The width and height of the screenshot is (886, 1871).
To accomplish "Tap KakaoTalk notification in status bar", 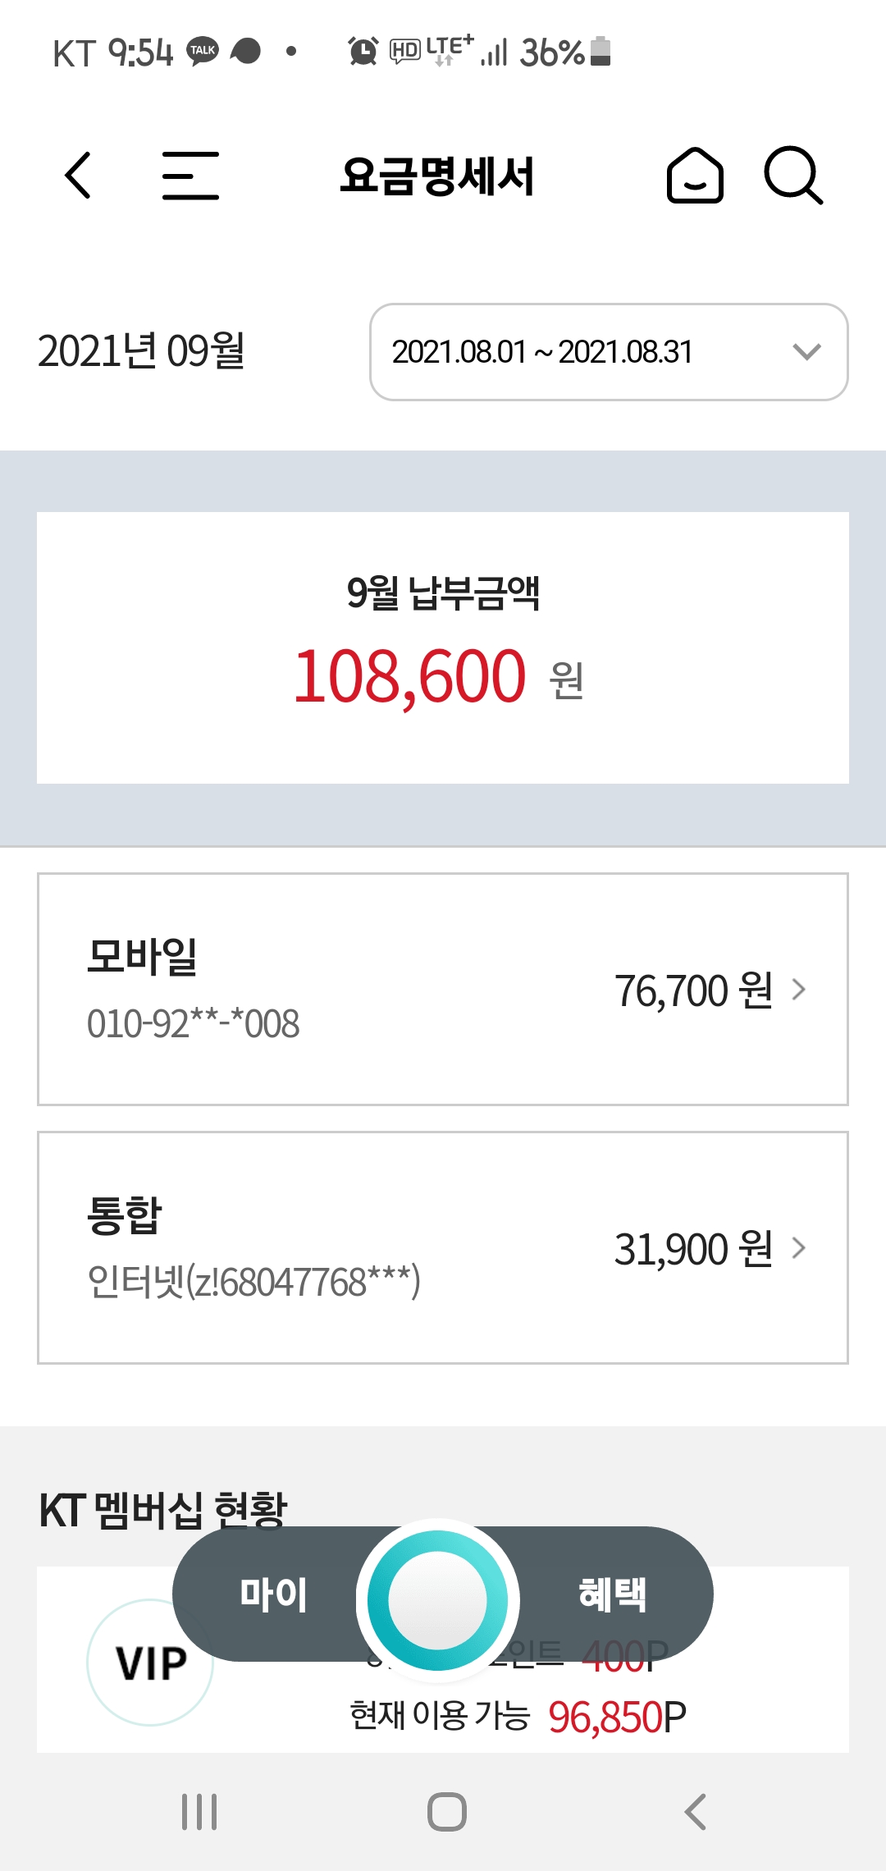I will 203,51.
